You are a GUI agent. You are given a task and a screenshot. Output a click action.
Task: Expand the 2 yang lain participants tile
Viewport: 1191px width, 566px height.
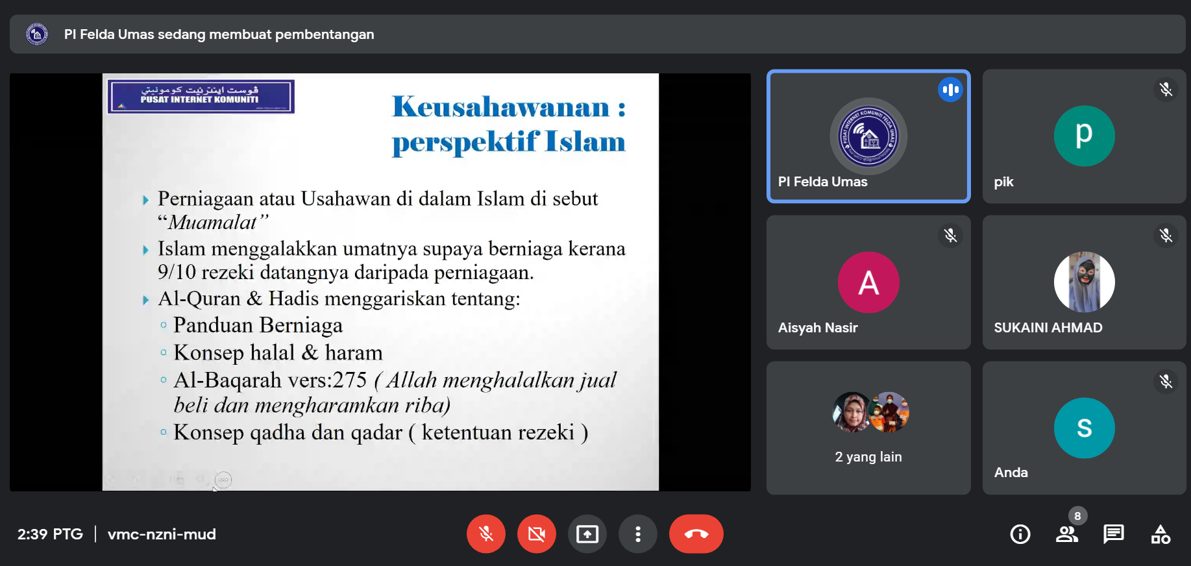coord(868,428)
